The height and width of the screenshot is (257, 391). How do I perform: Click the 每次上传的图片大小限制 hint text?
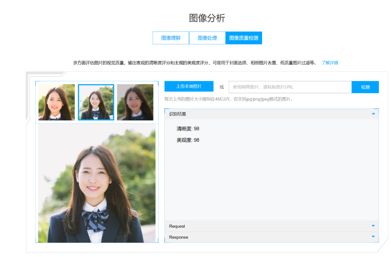click(229, 99)
